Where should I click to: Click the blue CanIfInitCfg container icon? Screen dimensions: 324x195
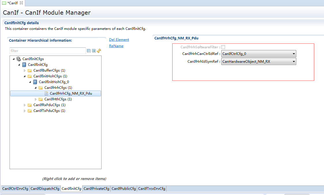(x=24, y=65)
